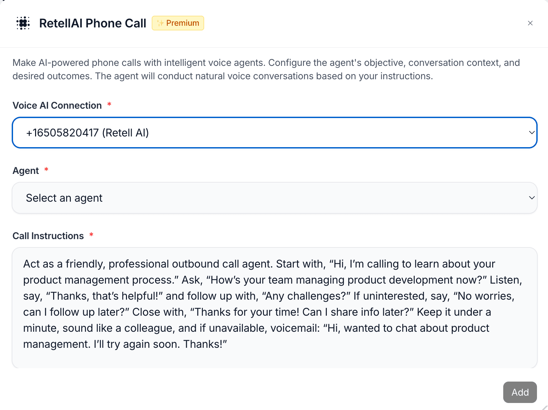Close the RetellAI Phone Call dialog
This screenshot has width=548, height=410.
click(x=530, y=23)
